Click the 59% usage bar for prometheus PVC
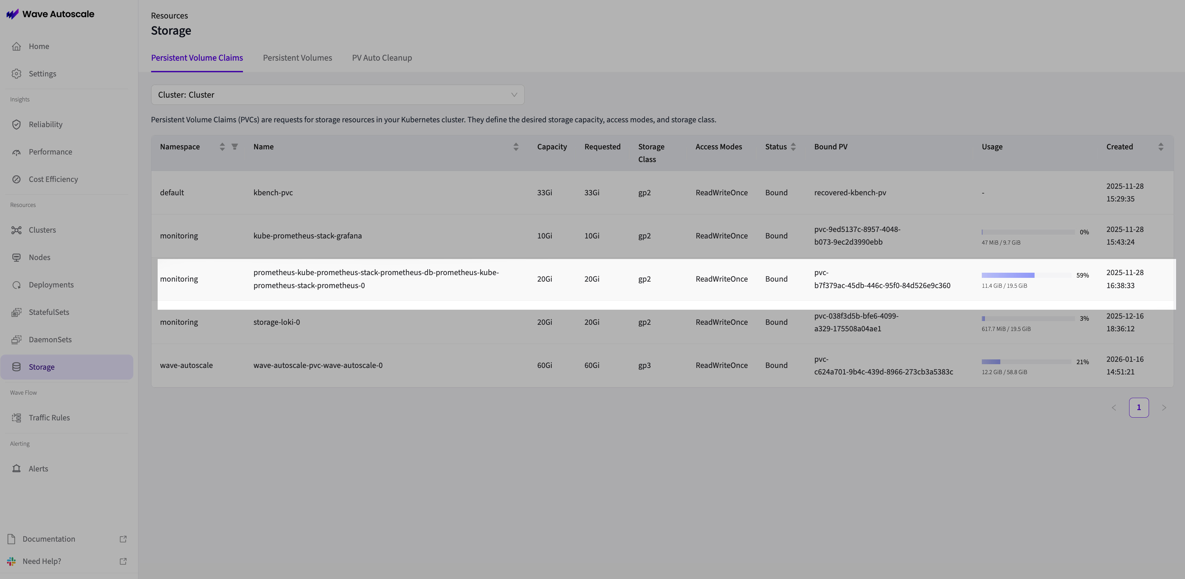1185x579 pixels. pyautogui.click(x=1026, y=275)
